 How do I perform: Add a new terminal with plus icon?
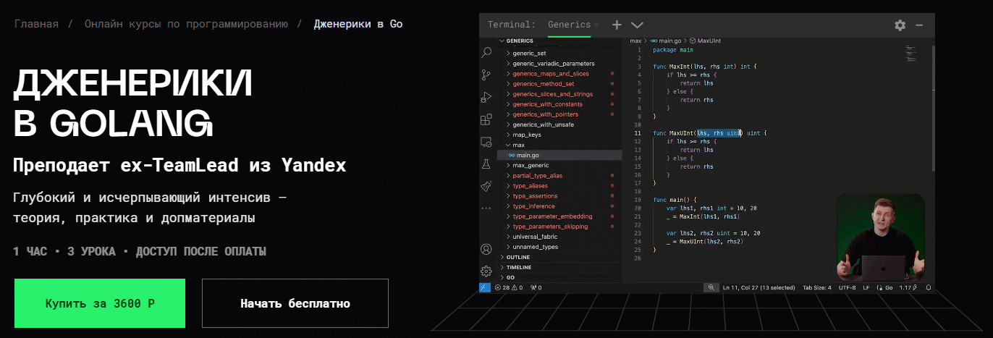click(617, 25)
